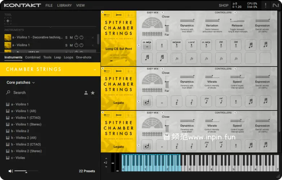Open the wrench settings icon in Long CS Sul Pont panel
Screen dimensions: 282x180
click(x=118, y=15)
